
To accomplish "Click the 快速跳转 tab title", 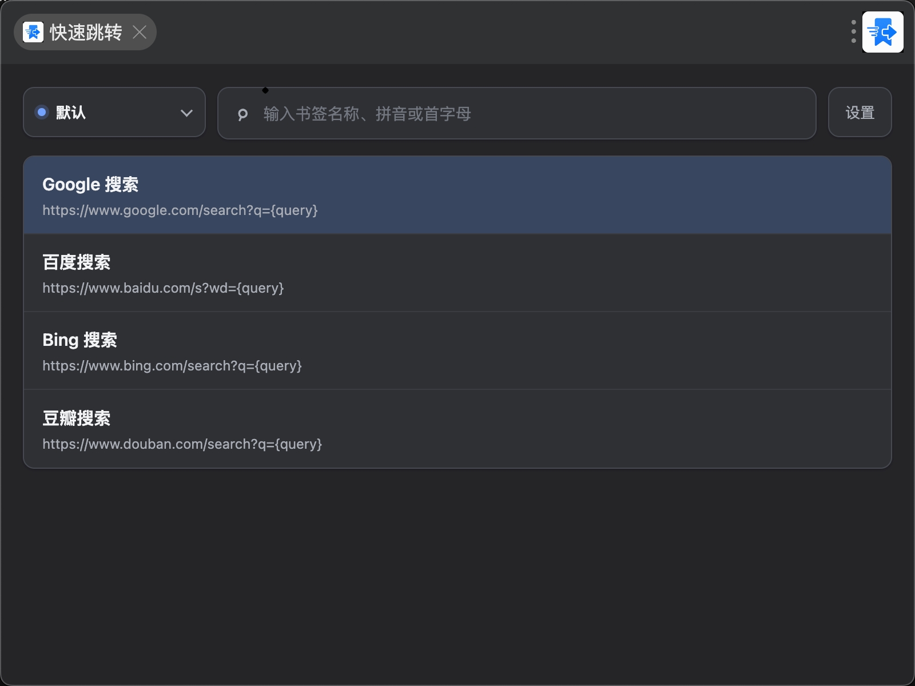I will tap(86, 33).
